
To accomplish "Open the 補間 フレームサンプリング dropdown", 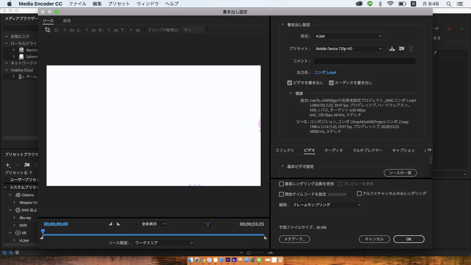I will pos(326,205).
